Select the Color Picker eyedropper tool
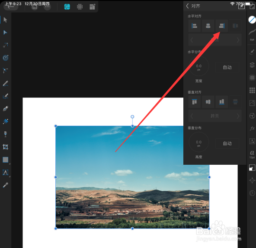The height and width of the screenshot is (248, 256). tap(5, 185)
